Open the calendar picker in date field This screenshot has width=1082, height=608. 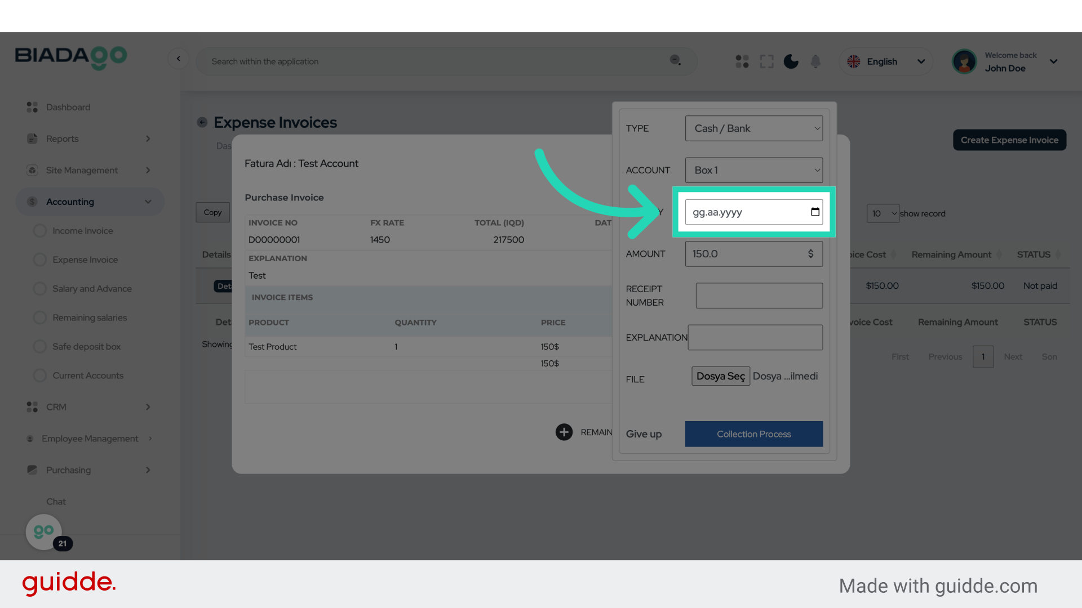tap(815, 212)
